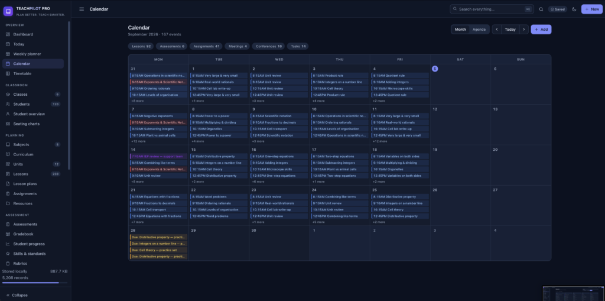Open 8:15AM Negative exponents event
Screen dimensions: 605x301
(158, 116)
